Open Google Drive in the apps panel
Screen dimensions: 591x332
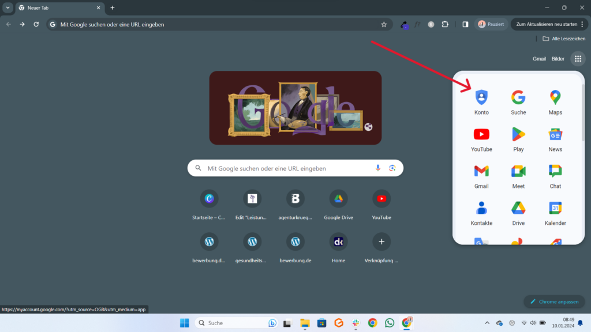[518, 213]
